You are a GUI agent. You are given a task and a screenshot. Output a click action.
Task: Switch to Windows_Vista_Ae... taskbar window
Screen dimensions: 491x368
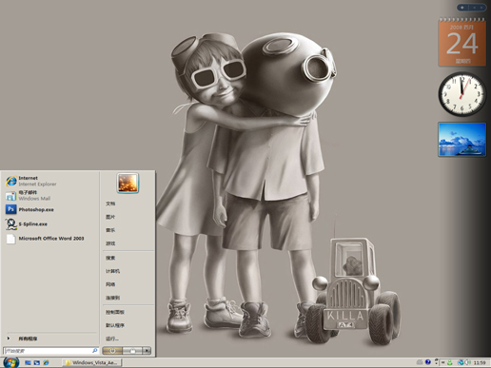click(x=92, y=362)
